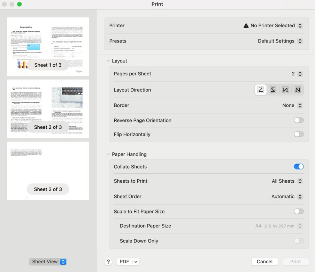Screen dimensions: 315x272
Task: Pick the third layout direction icon, reversed N
Action: pos(285,90)
